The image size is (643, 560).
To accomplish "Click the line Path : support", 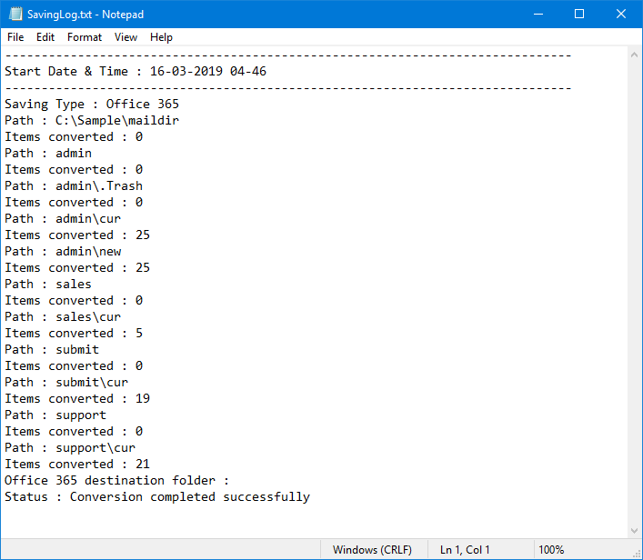I will point(55,415).
